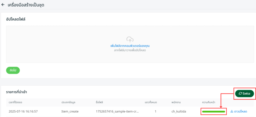The width and height of the screenshot is (256, 117).
Task: Click the cloud upload icon
Action: (130, 39)
